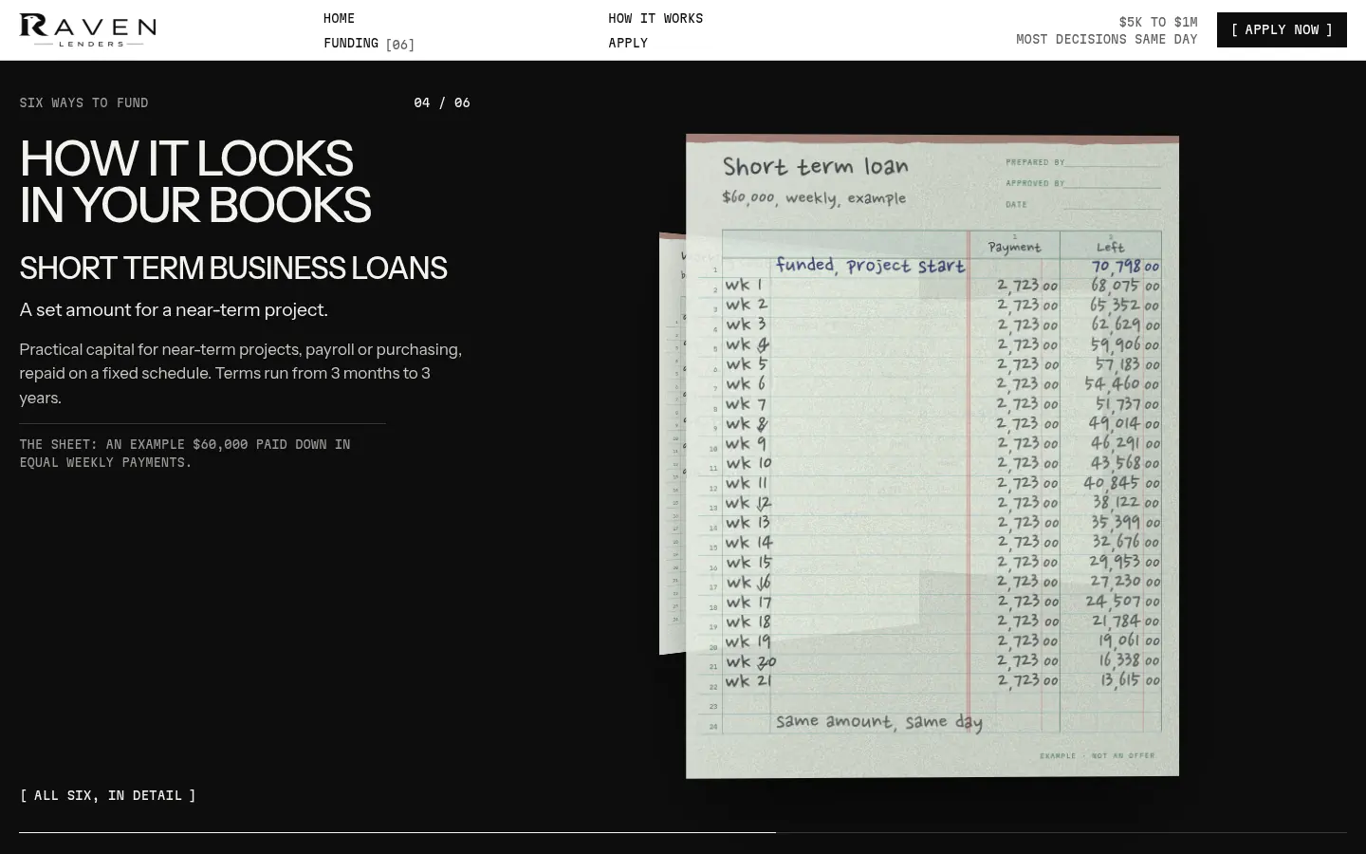1366x854 pixels.
Task: Click the 'wk 1' ledger row label
Action: pyautogui.click(x=744, y=285)
